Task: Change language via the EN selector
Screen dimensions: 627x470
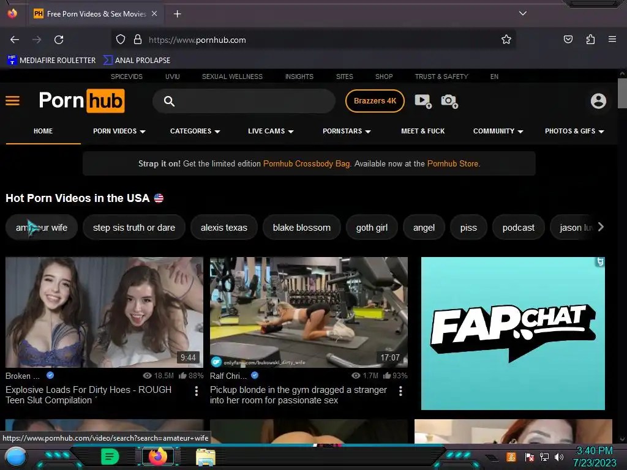Action: (x=494, y=76)
